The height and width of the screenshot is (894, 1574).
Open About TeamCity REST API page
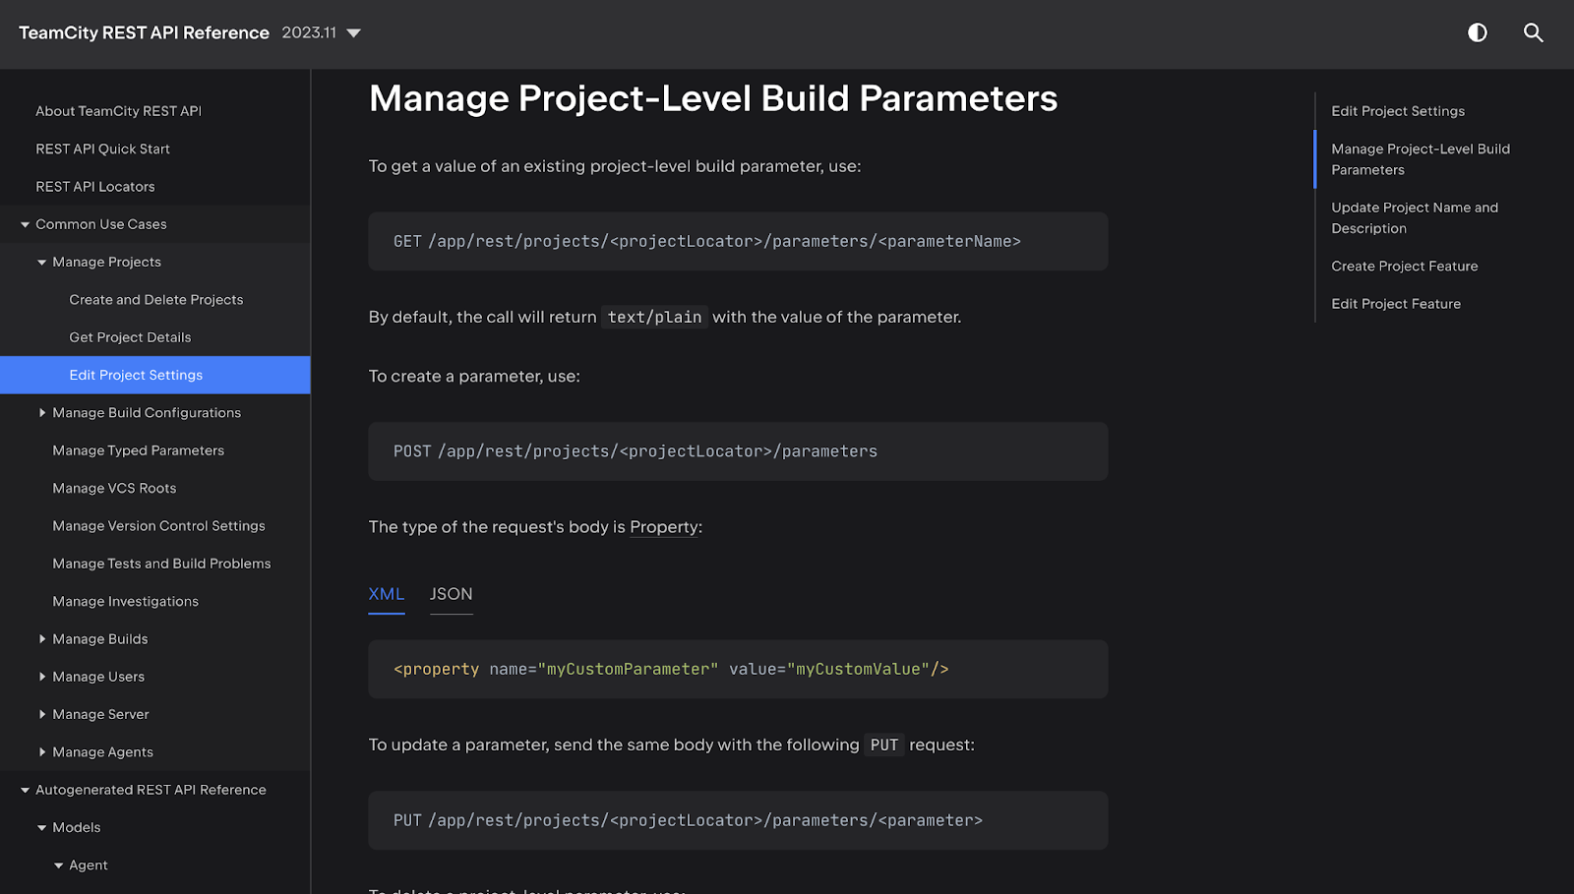(118, 111)
